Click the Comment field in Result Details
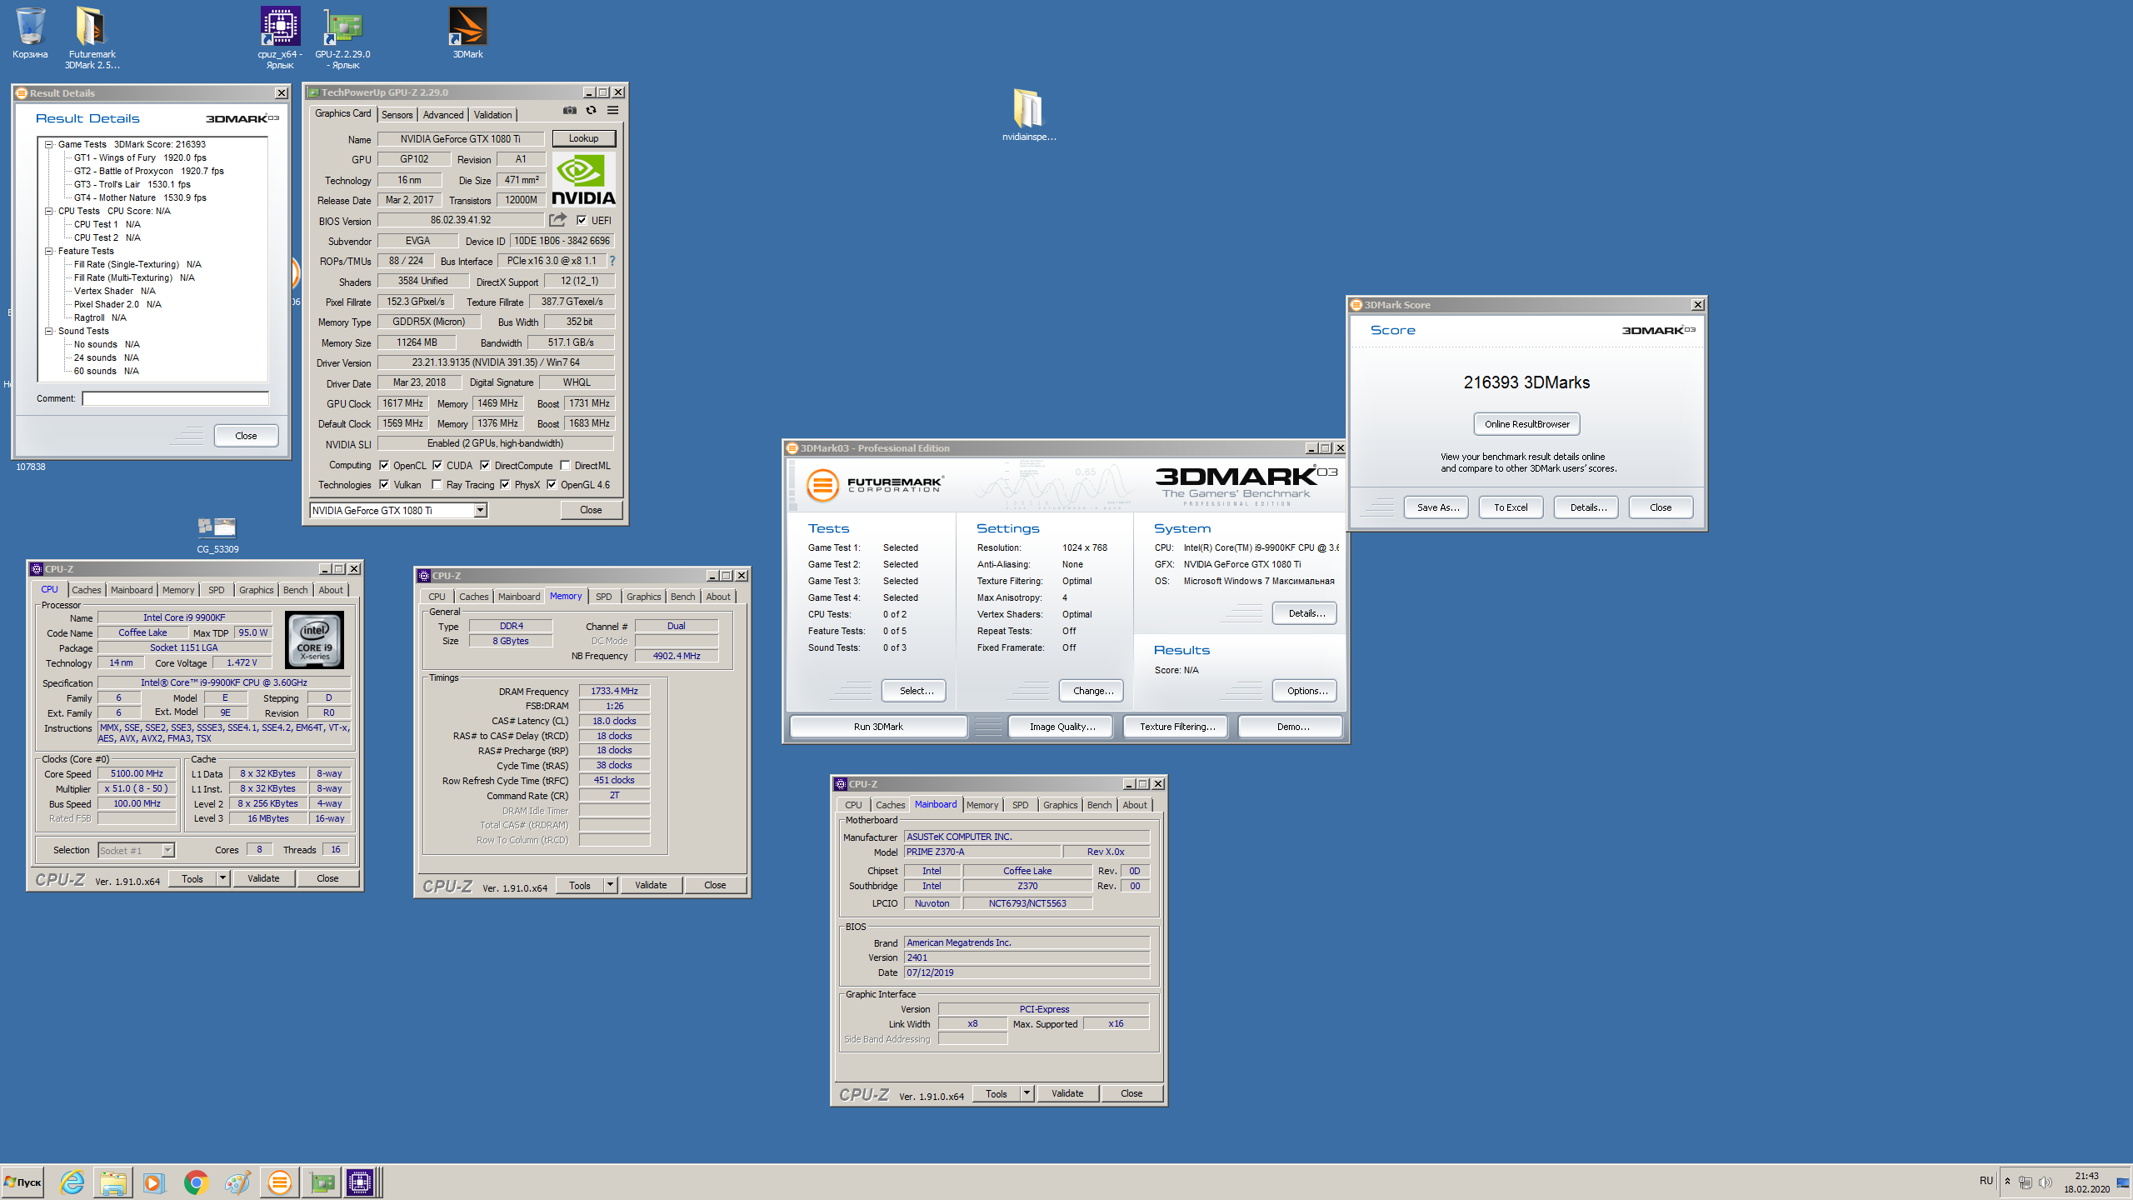Screen dimensions: 2133x1200 175,398
